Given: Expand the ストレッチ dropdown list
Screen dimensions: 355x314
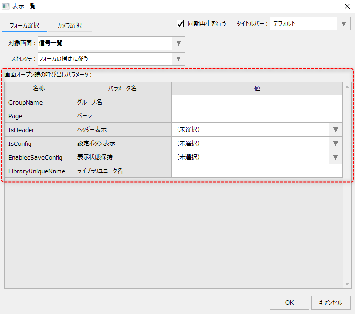Looking at the screenshot, I should (178, 59).
